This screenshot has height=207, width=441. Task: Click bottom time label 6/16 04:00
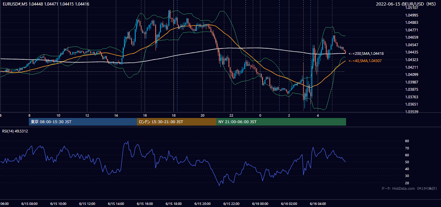[318, 204]
